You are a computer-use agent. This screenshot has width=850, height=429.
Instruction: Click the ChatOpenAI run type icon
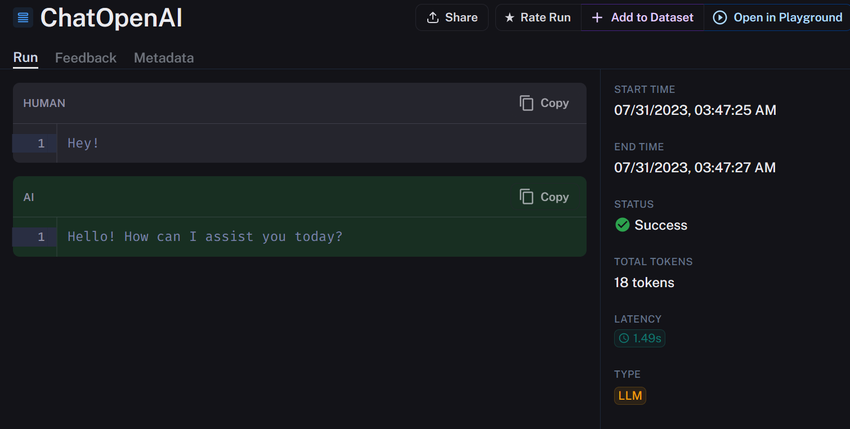pyautogui.click(x=23, y=18)
